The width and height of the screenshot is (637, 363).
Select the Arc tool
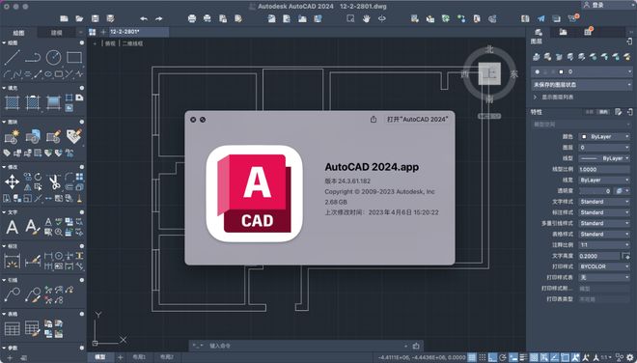pos(7,74)
